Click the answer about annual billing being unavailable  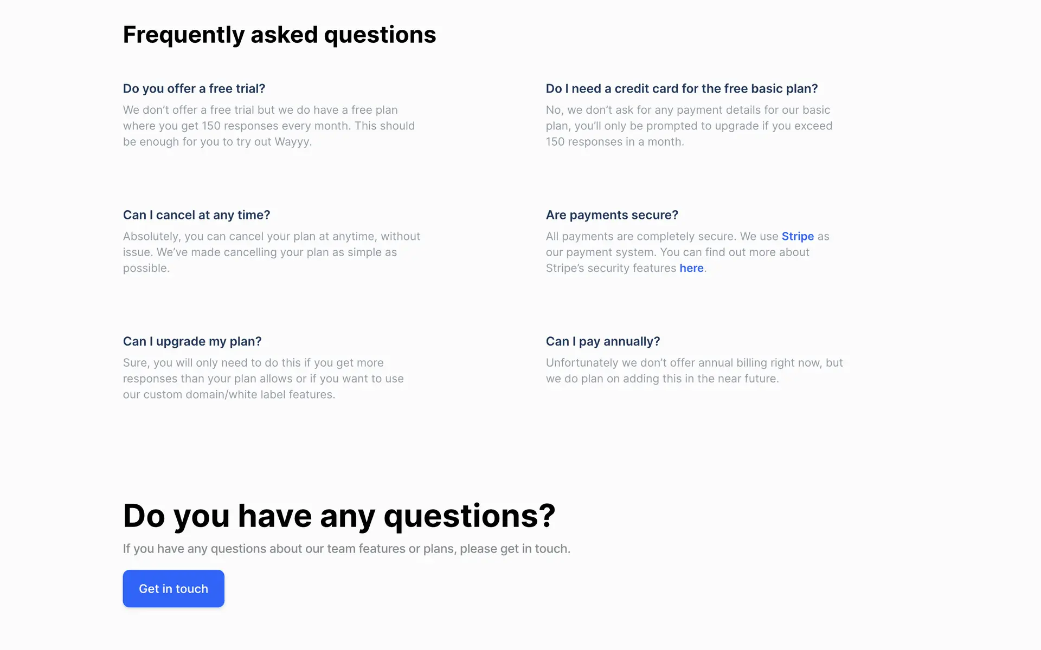coord(694,370)
